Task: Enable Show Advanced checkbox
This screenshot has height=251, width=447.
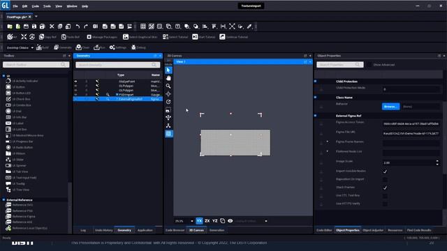Action: pyautogui.click(x=369, y=65)
